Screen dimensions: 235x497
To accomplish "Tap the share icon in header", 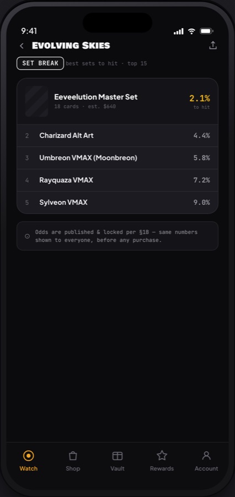I will coord(213,45).
